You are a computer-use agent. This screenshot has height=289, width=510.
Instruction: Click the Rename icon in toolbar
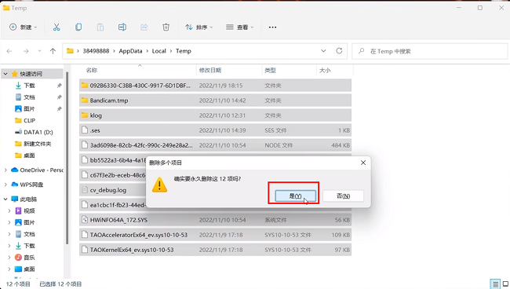tap(122, 27)
